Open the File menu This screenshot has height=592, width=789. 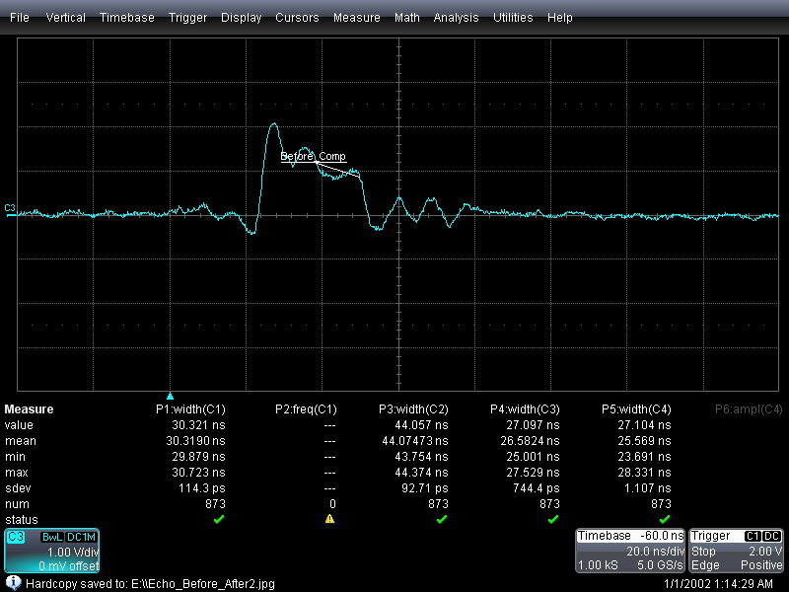coord(20,18)
